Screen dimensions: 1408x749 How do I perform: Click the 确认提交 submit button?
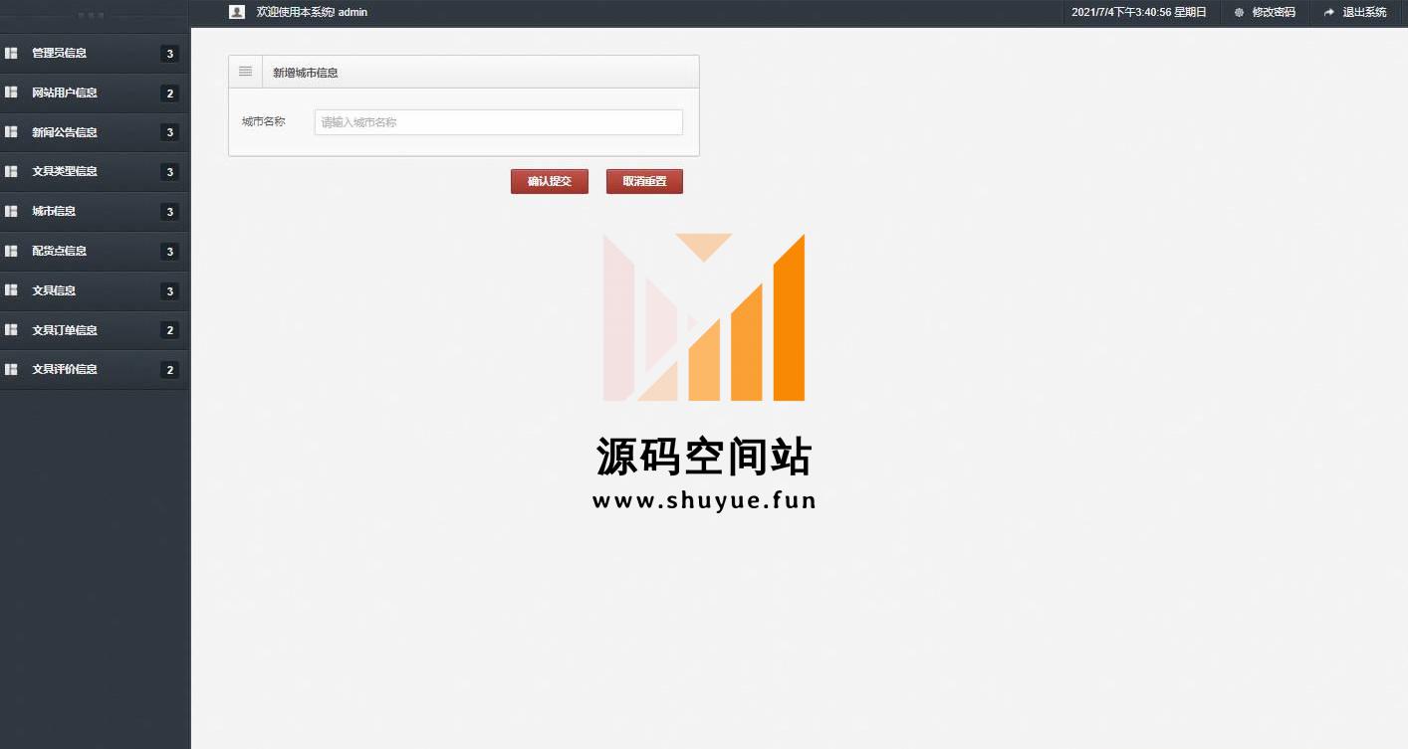coord(550,181)
